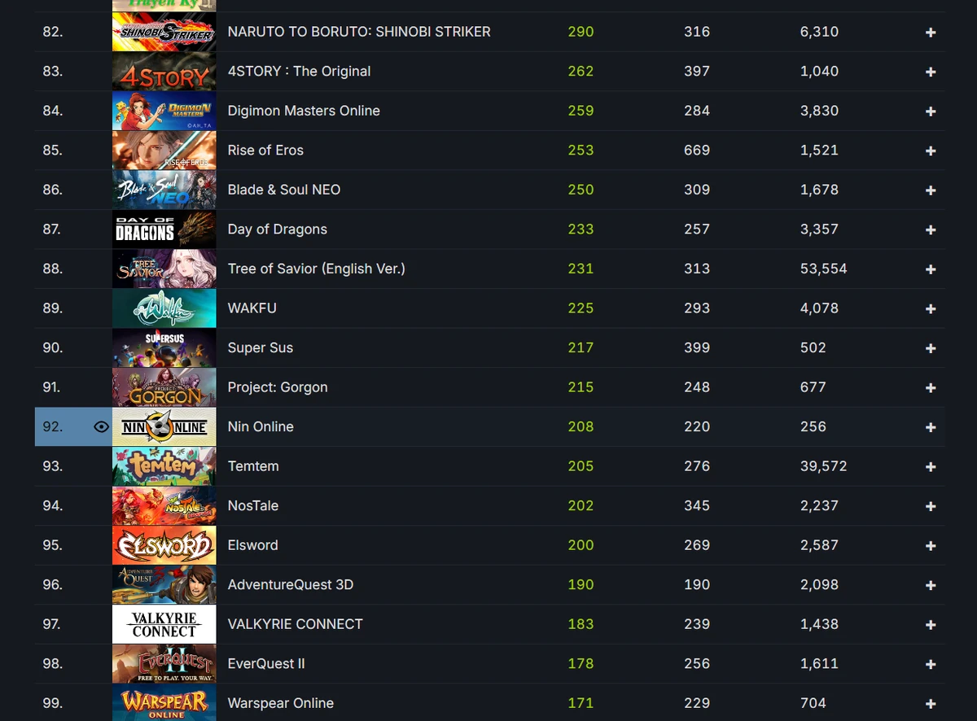The height and width of the screenshot is (721, 977).
Task: Click the 4STORY game thumbnail
Action: (164, 72)
